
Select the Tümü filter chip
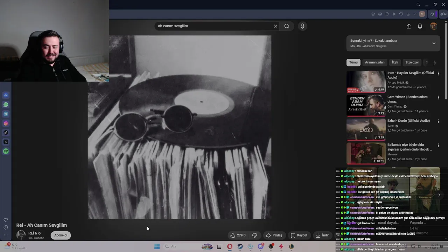tap(353, 62)
